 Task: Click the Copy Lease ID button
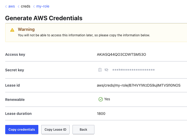55,130
